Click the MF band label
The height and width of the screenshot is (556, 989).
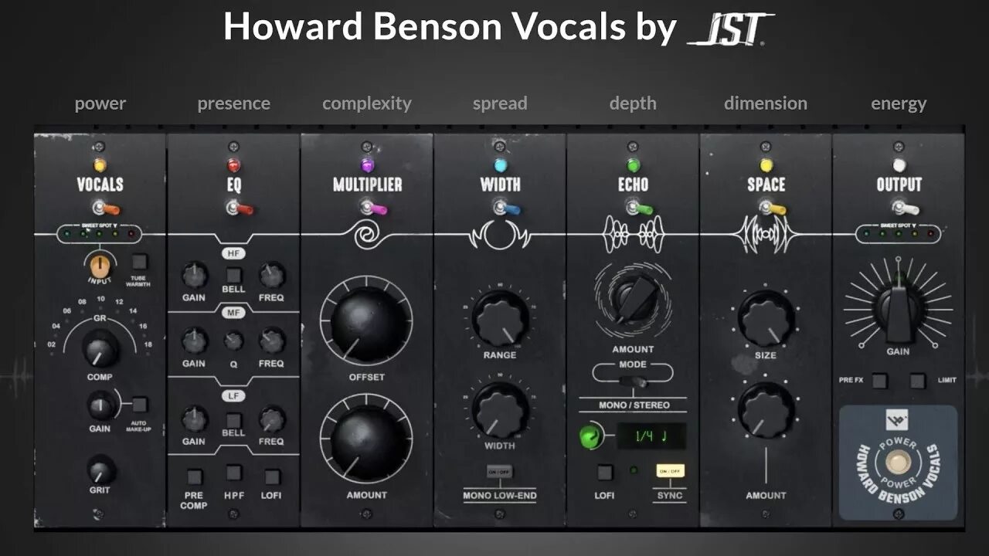point(233,313)
